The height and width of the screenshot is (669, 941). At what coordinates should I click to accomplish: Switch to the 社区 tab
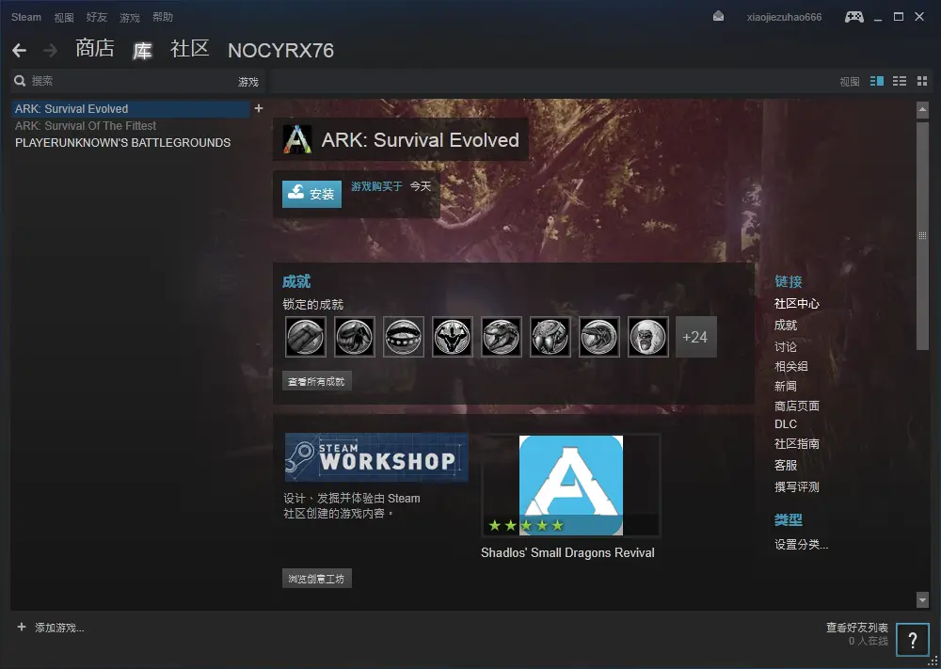coord(190,49)
